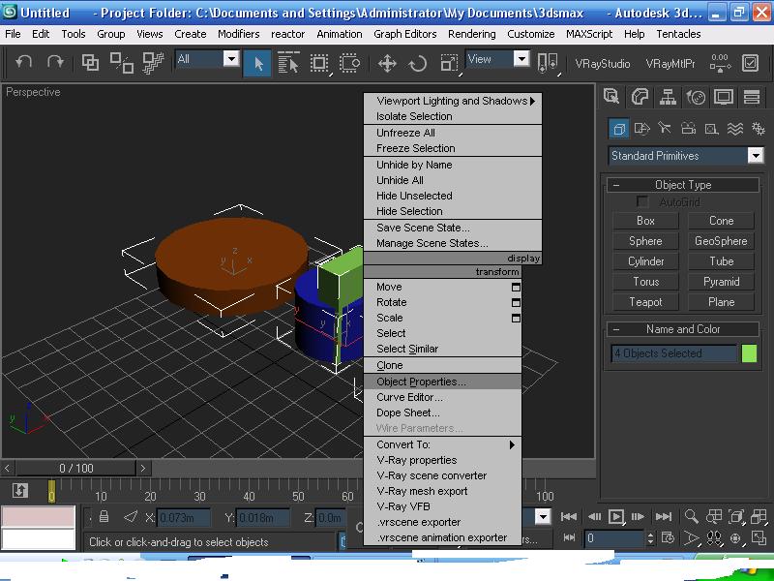Open the Select by Name tool
Viewport: 774px width, 581px height.
(288, 63)
